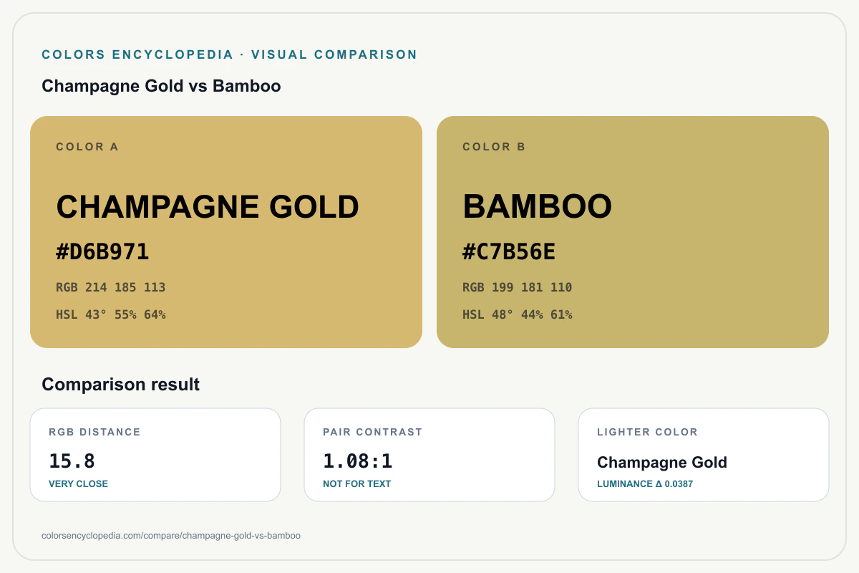Viewport: 859px width, 573px height.
Task: Click HSL 48° 44% 61% value
Action: click(x=518, y=314)
